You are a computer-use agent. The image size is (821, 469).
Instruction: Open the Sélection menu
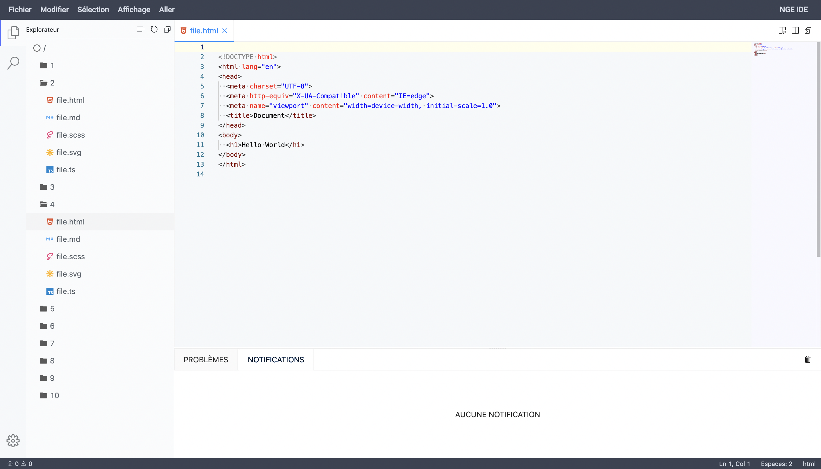(x=93, y=10)
